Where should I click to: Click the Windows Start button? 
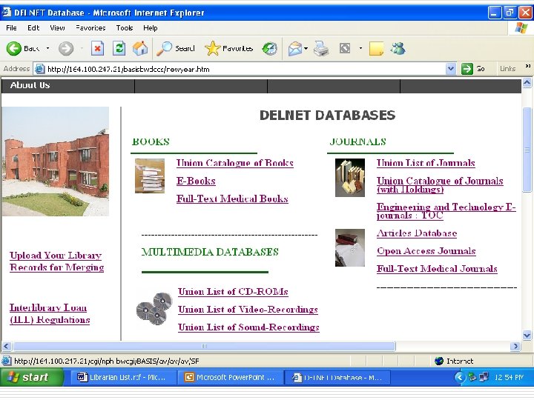tap(32, 377)
